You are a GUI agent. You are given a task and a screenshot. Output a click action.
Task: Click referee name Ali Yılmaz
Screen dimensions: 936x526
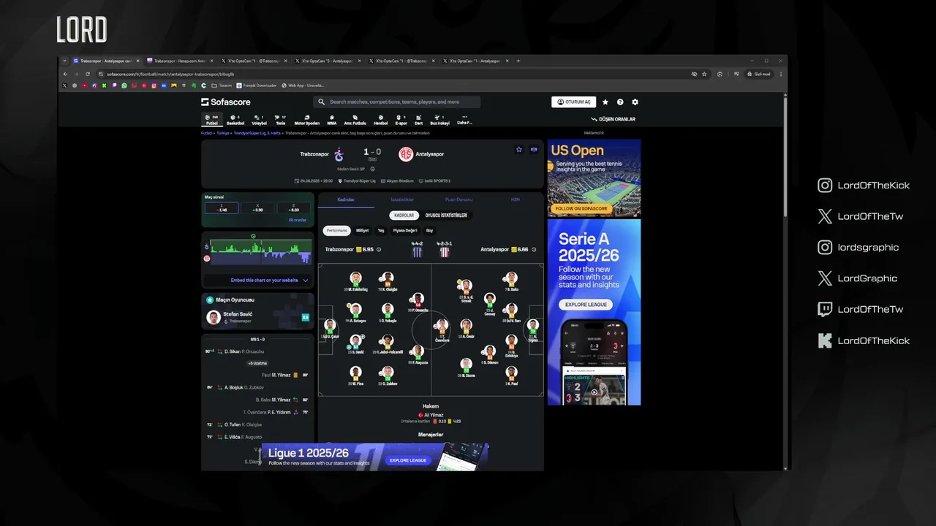click(434, 415)
